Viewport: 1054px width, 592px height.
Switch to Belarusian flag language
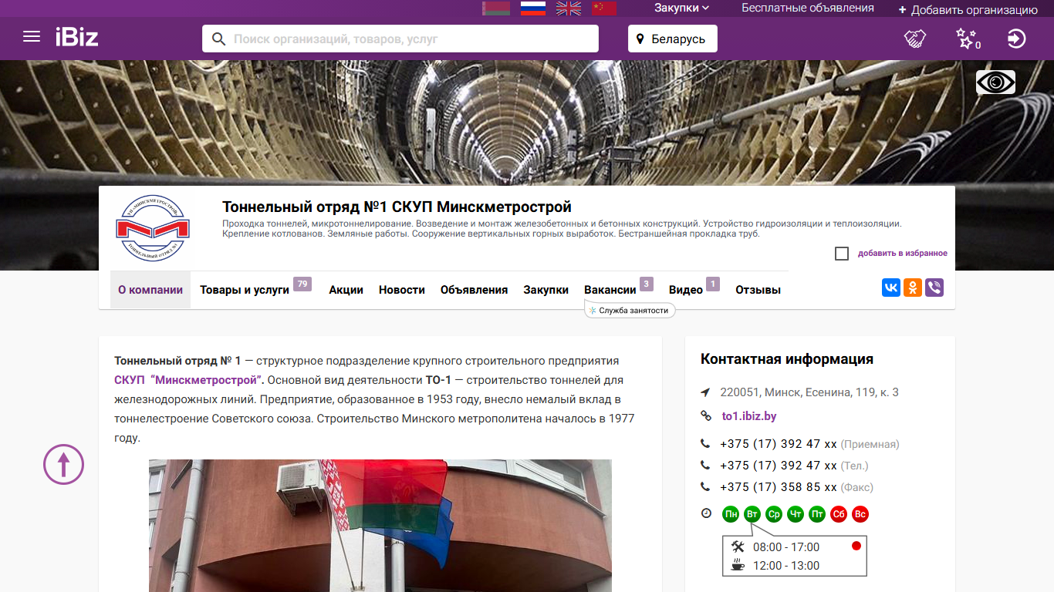(x=496, y=8)
